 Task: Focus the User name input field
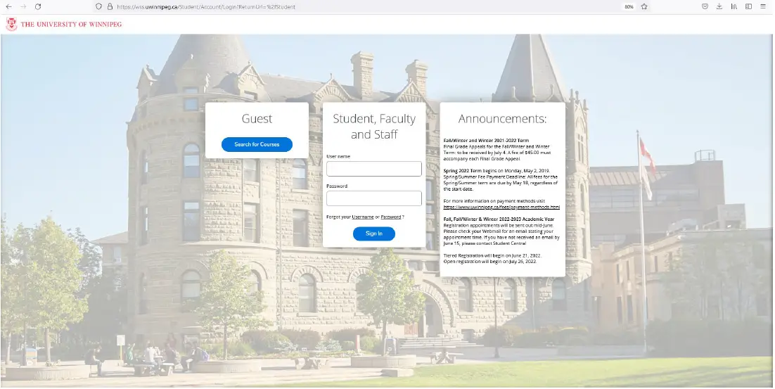click(x=373, y=169)
